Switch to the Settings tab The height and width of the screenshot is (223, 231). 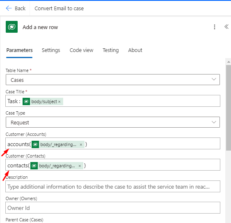point(51,50)
